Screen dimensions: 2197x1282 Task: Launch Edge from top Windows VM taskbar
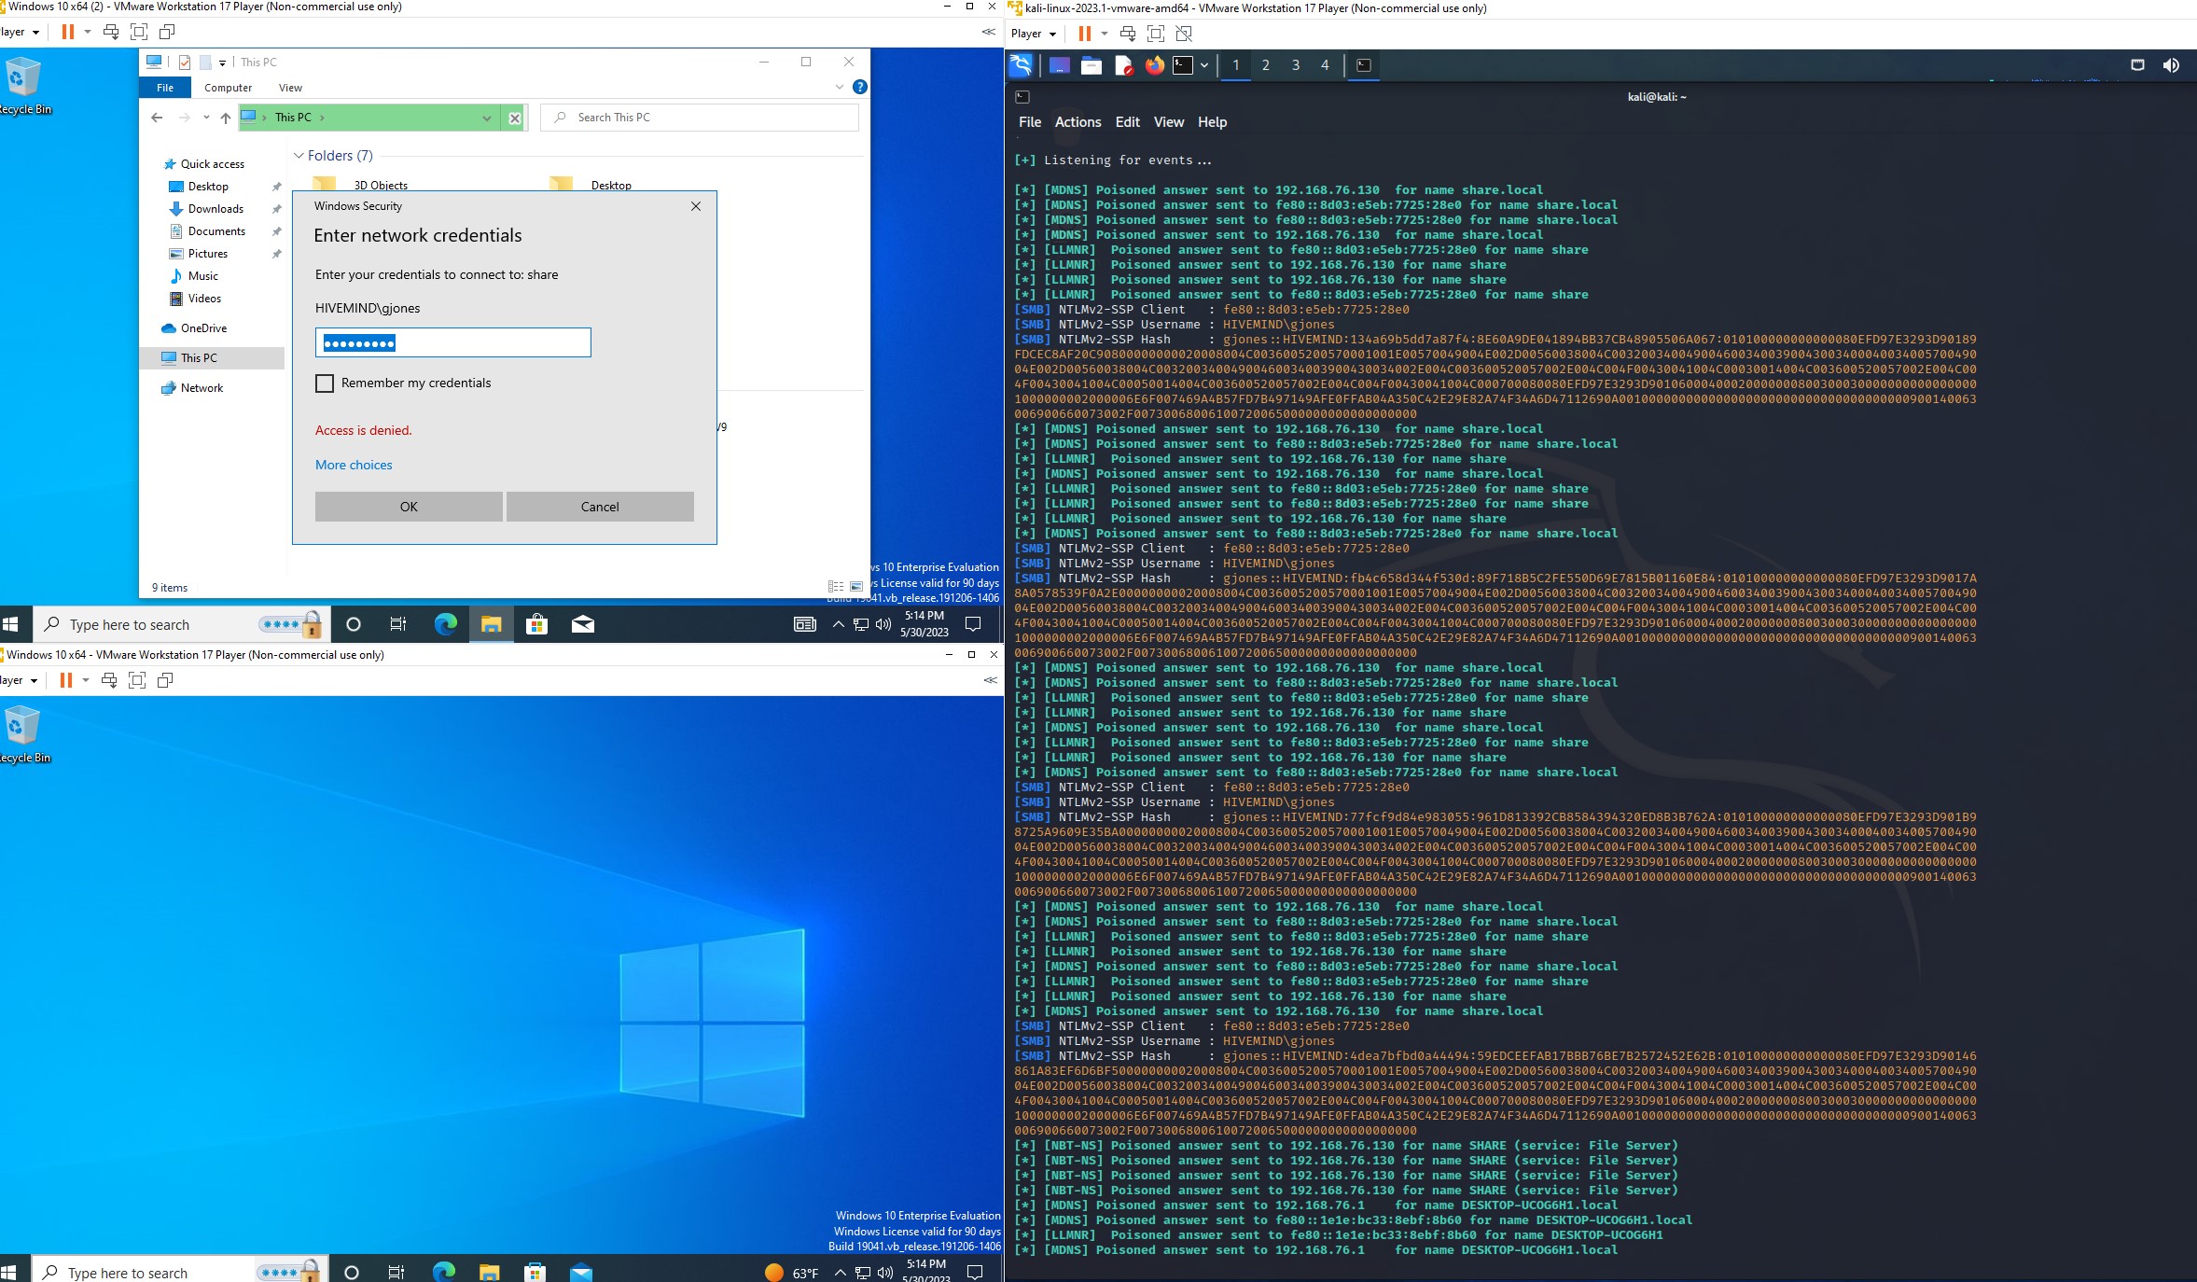pyautogui.click(x=445, y=624)
